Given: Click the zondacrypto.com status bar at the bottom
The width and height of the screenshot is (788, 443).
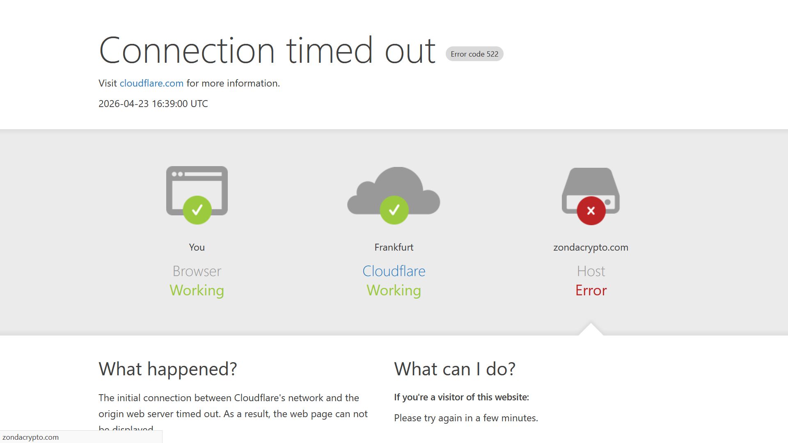Looking at the screenshot, I should (x=31, y=437).
